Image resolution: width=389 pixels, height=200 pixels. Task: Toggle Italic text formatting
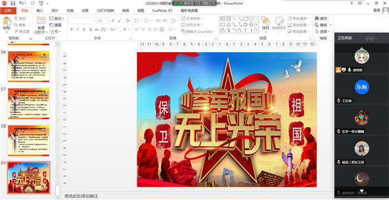78,29
